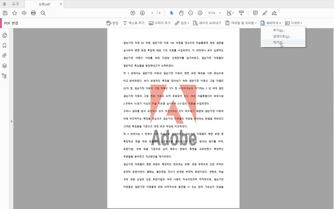The height and width of the screenshot is (209, 334).
Task: Open the structure tree panel icon
Action: [4, 76]
